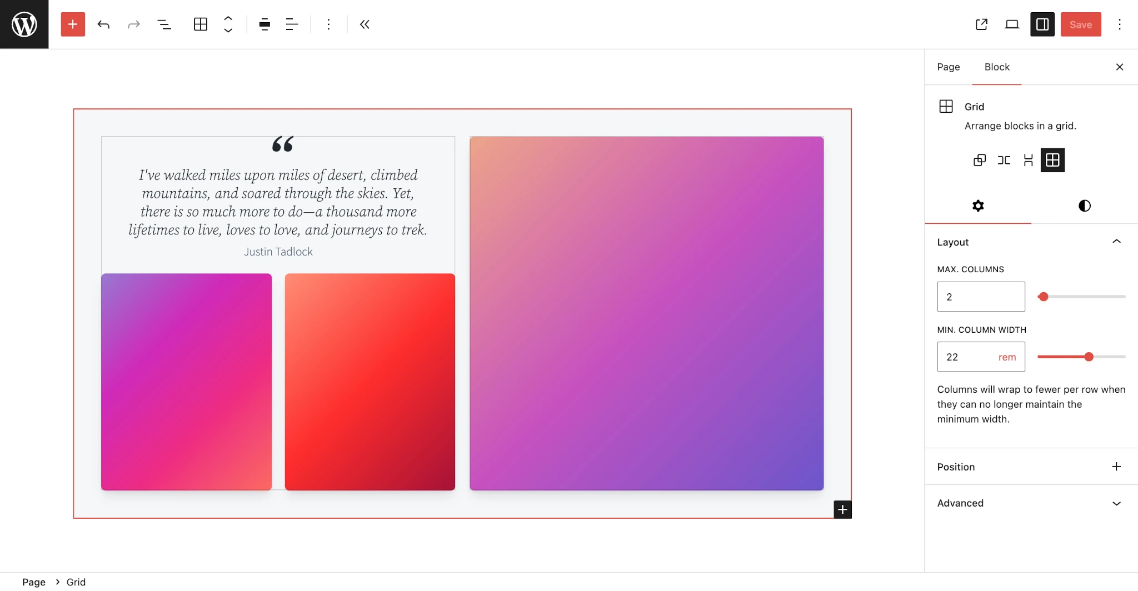Screen dimensions: 1138x591
Task: Click the WordPress logo icon
Action: click(24, 24)
